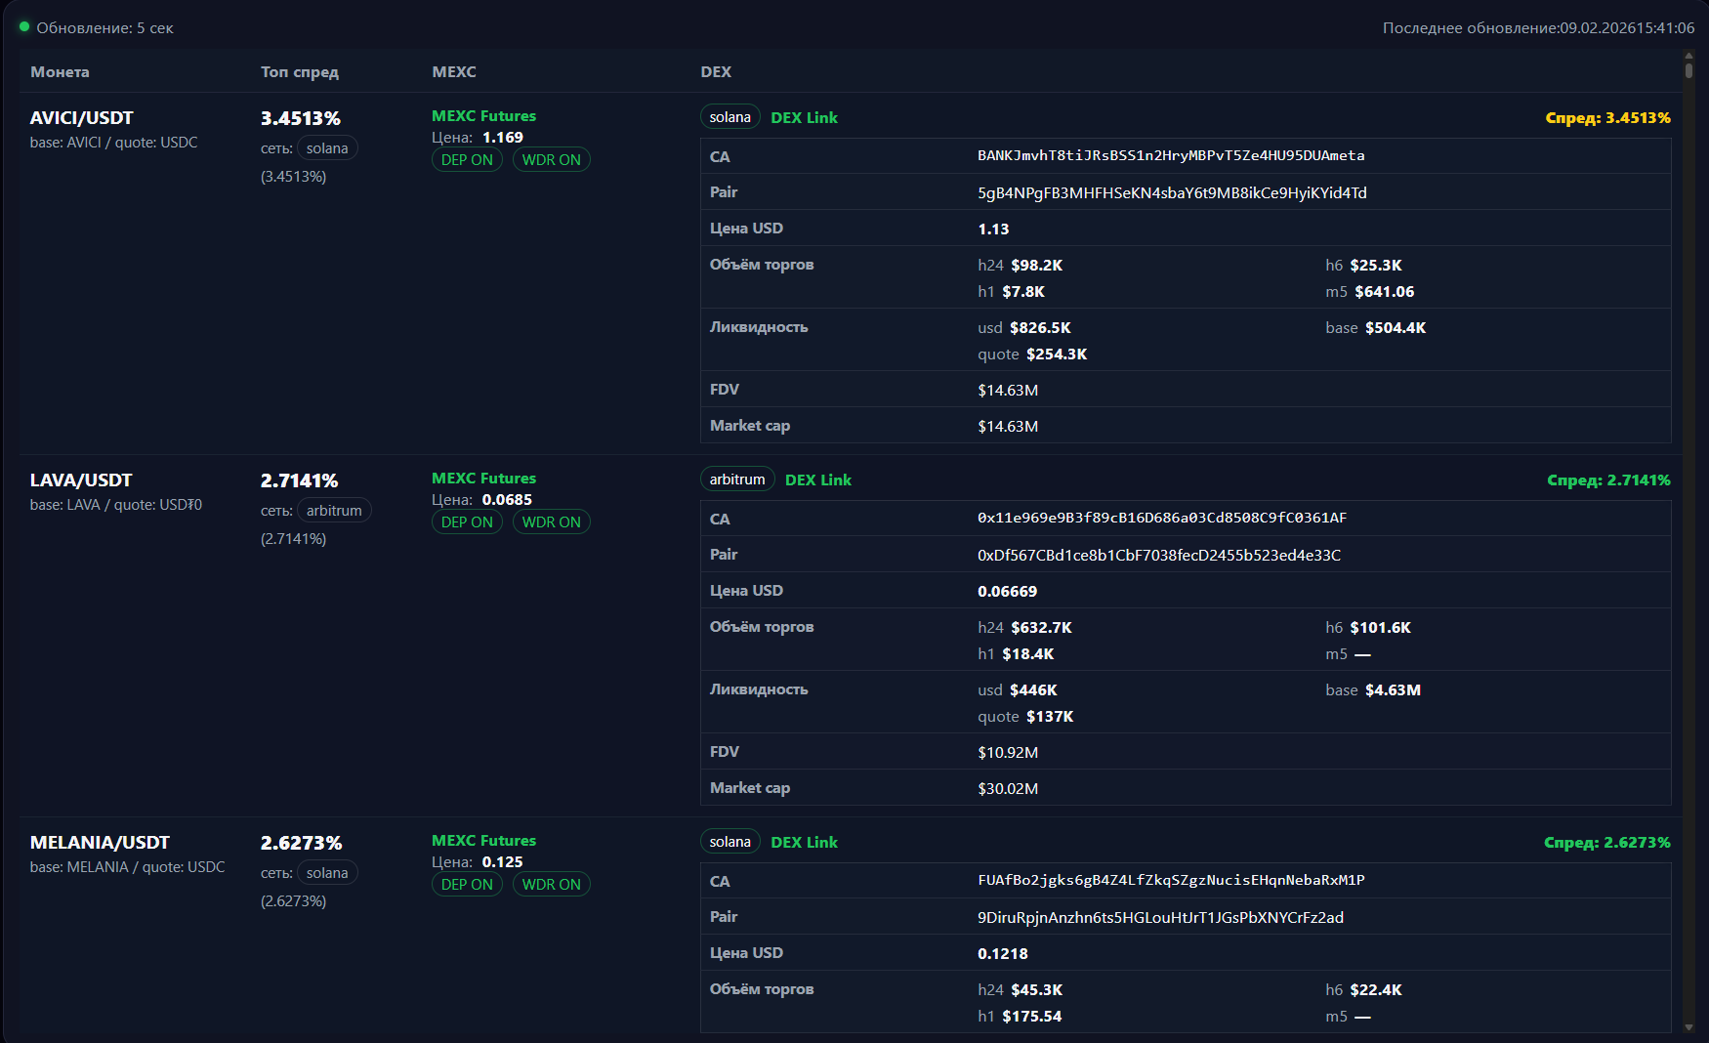
Task: Click 'Обновление: 5 сек' refresh label
Action: pos(104,28)
